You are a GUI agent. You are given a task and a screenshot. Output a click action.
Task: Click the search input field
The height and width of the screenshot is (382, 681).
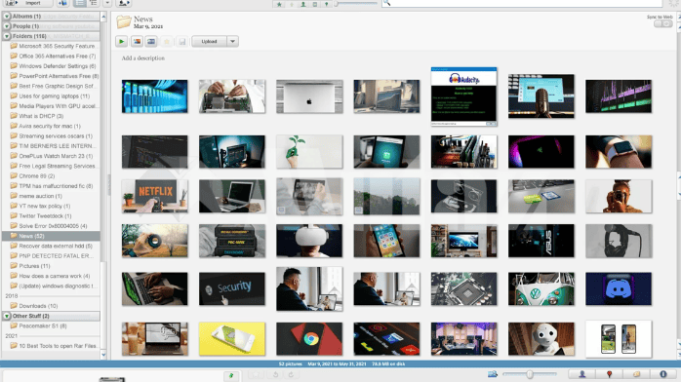[x=522, y=4]
